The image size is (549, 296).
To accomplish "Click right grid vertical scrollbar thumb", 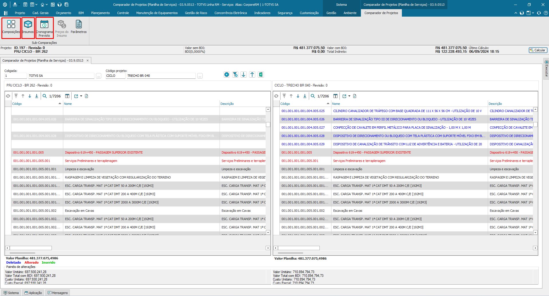I will coord(535,125).
